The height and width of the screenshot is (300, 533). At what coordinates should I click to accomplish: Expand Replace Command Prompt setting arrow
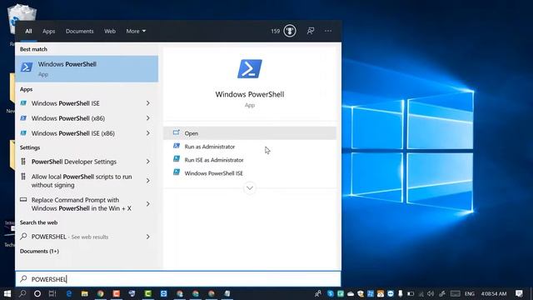[x=148, y=203]
